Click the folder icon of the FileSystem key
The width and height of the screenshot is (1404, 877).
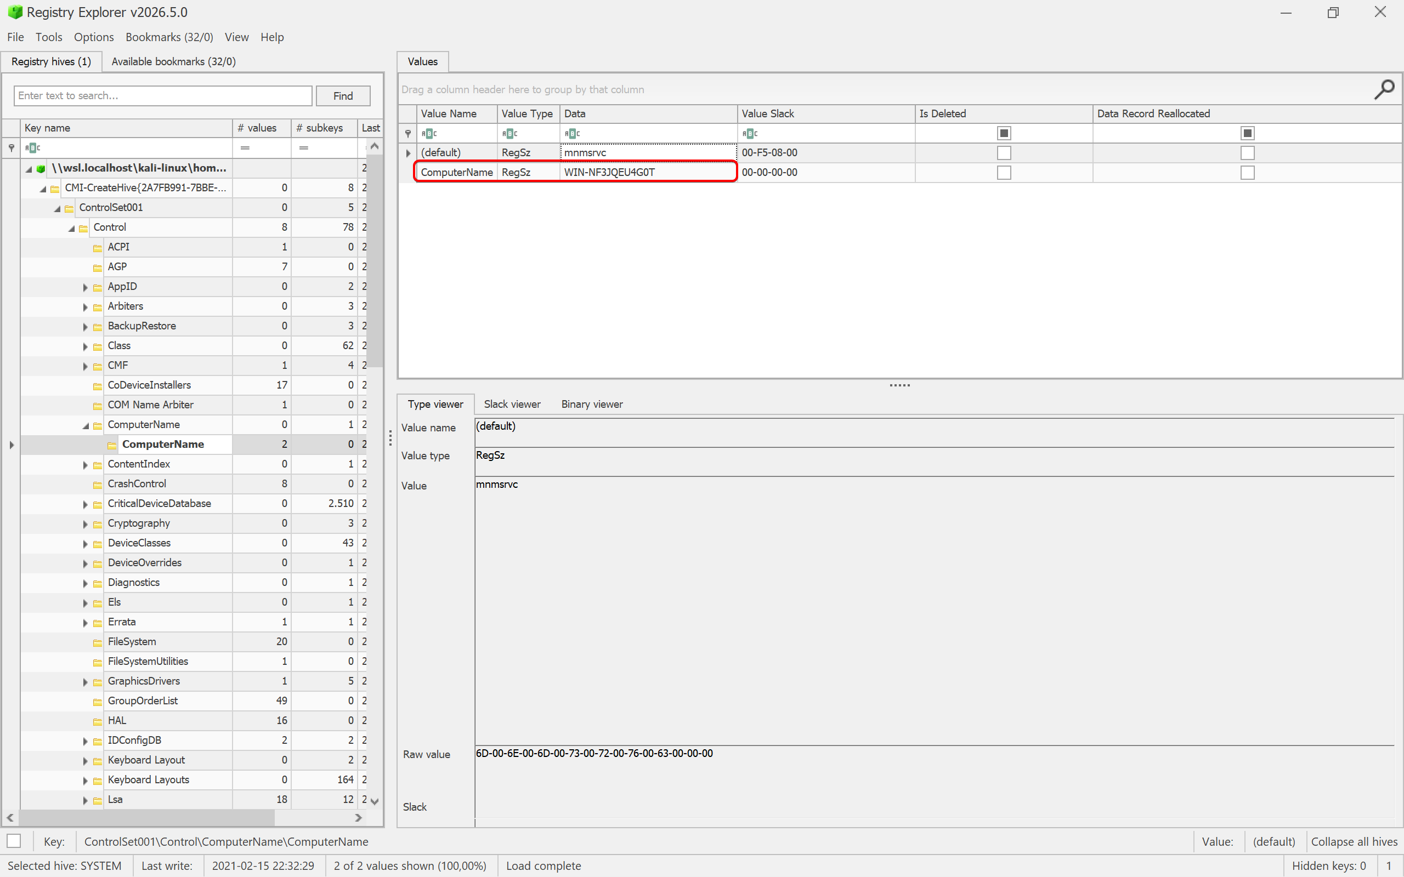point(98,642)
